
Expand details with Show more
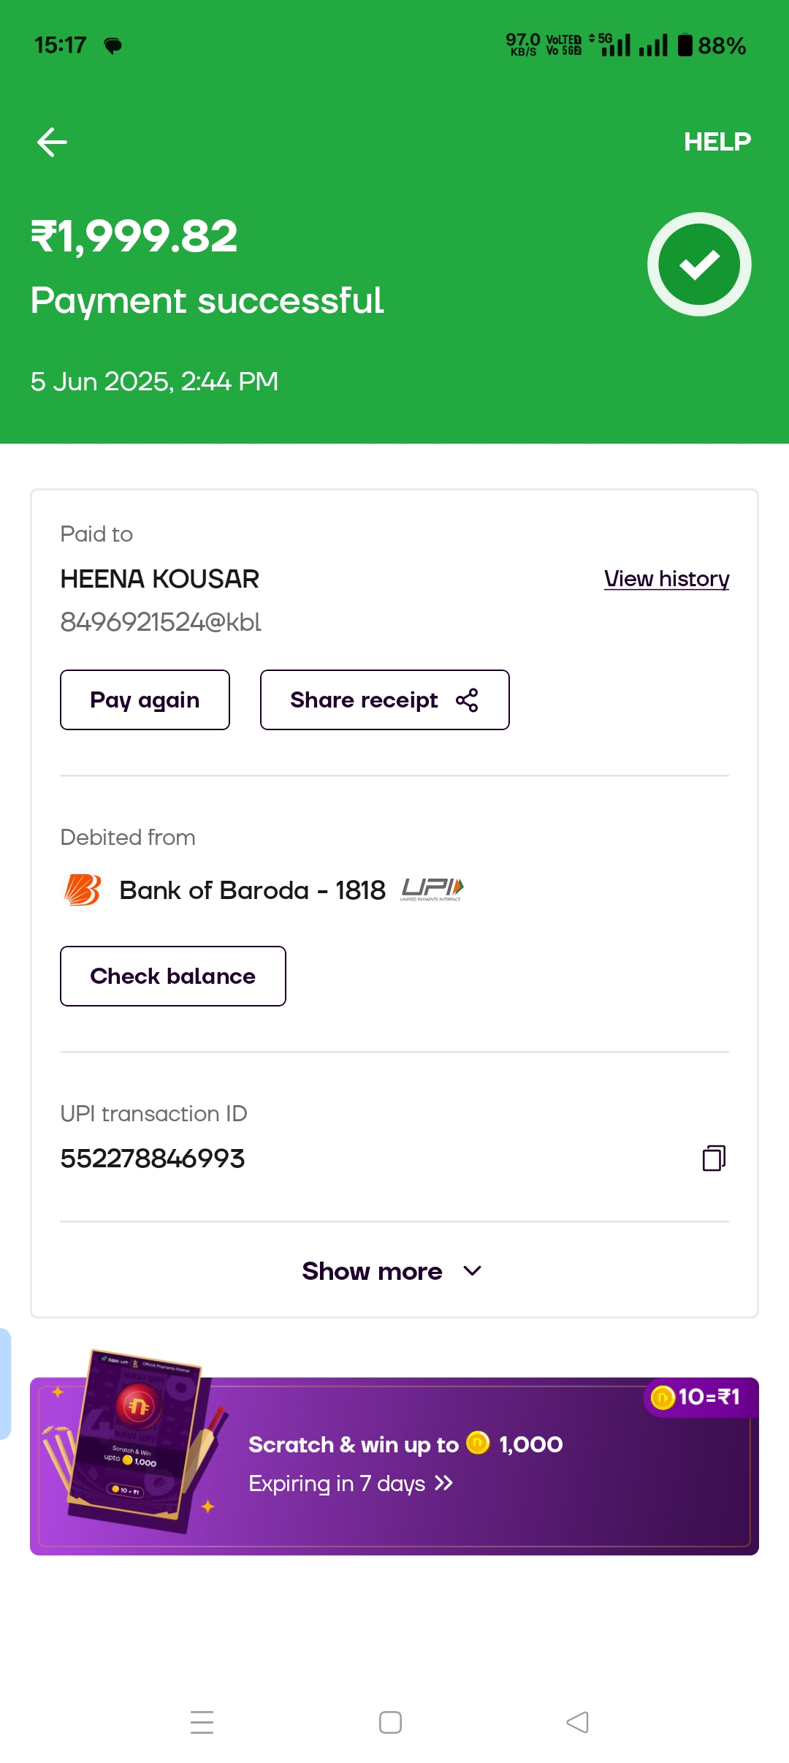coord(373,1272)
